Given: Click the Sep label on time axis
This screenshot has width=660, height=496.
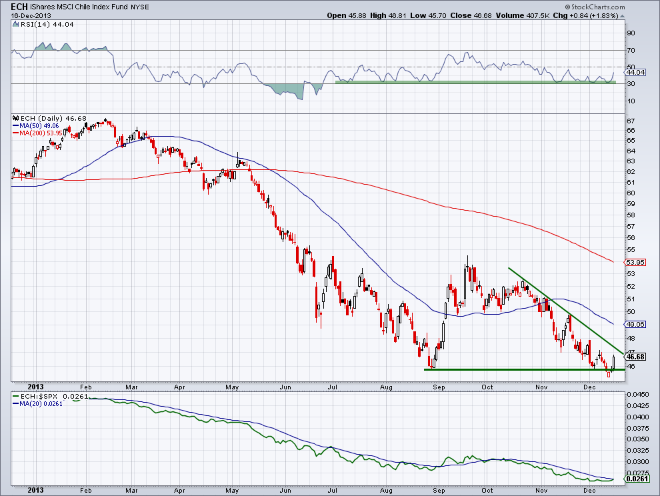Looking at the screenshot, I should click(439, 386).
